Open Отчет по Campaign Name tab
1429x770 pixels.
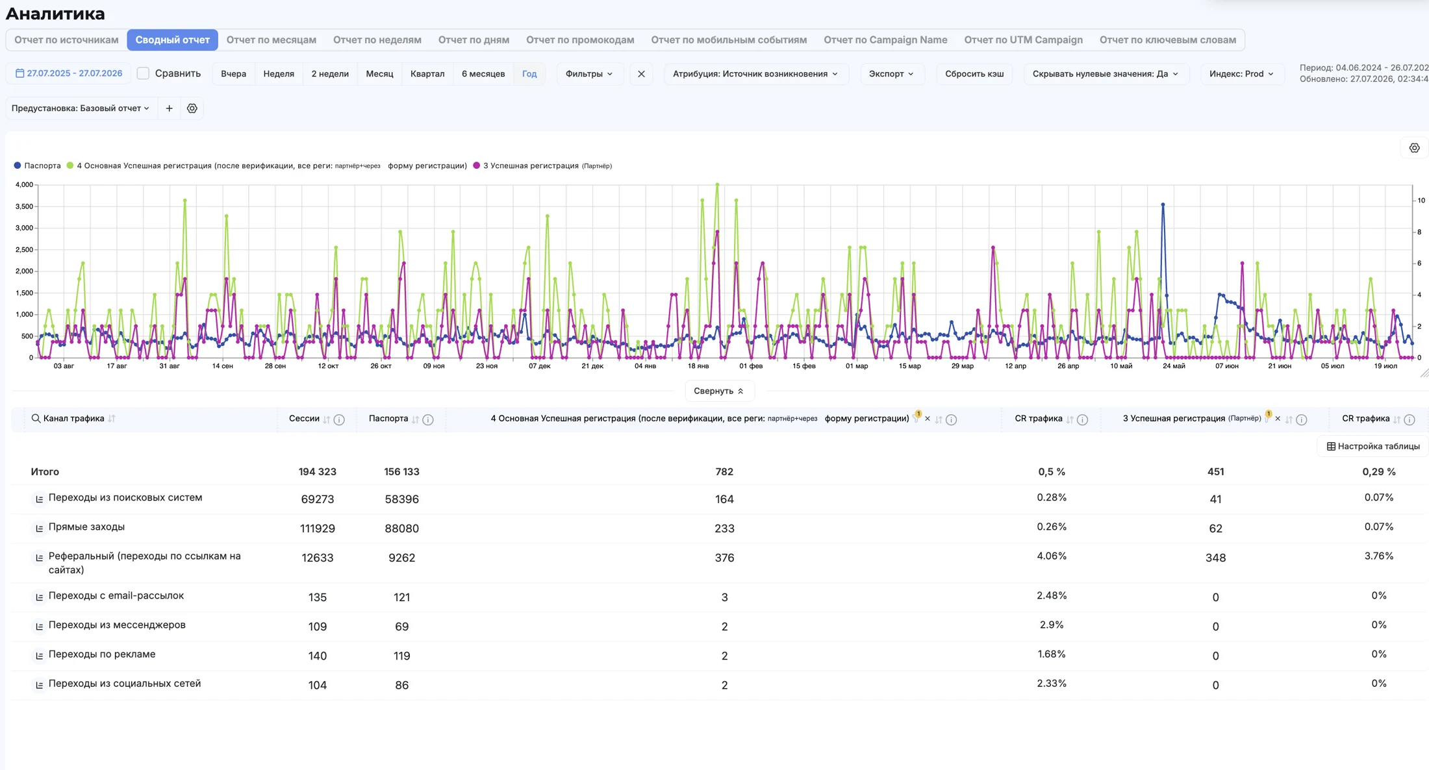pyautogui.click(x=885, y=40)
